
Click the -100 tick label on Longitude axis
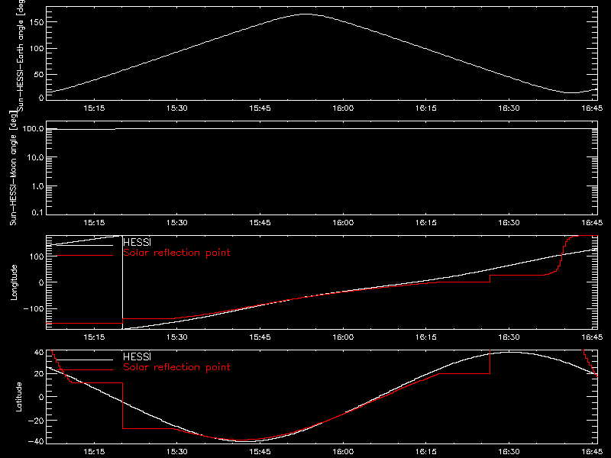coord(33,308)
